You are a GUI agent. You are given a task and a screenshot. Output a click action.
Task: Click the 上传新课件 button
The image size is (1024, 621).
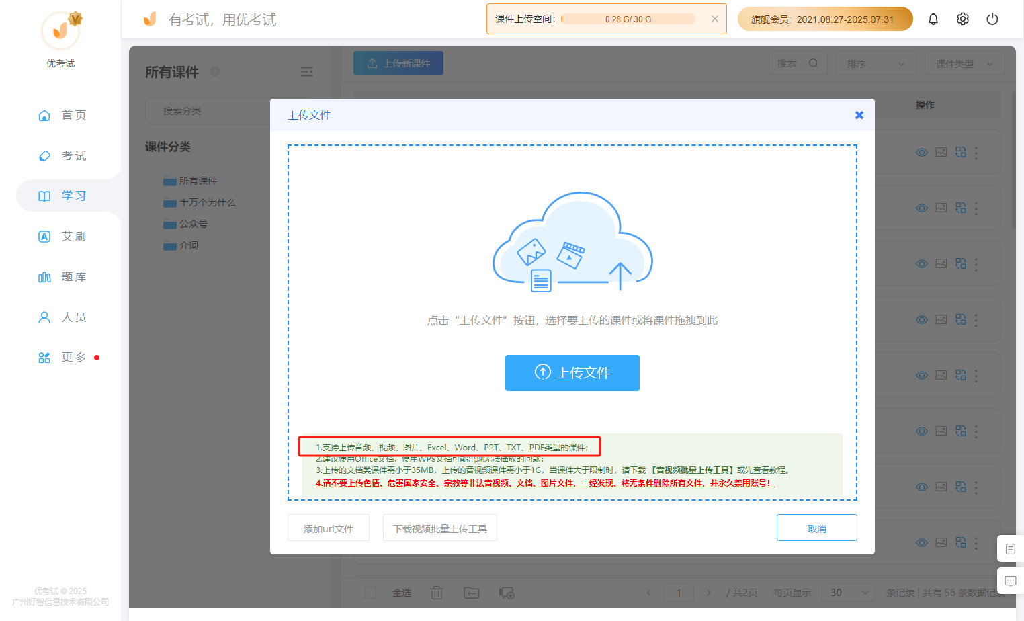pyautogui.click(x=398, y=63)
